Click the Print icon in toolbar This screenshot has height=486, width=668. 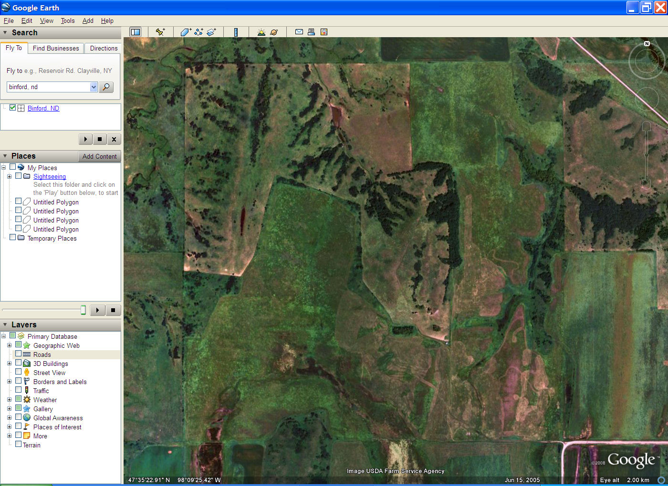click(x=311, y=32)
